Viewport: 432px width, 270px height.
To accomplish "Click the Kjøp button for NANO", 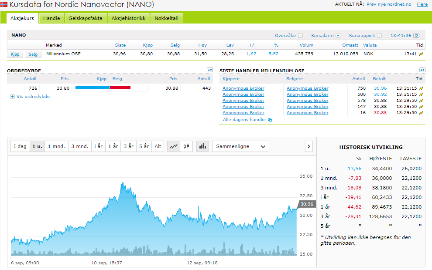I will 15,54.
